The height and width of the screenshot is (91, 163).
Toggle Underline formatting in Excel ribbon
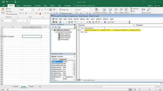(26, 13)
